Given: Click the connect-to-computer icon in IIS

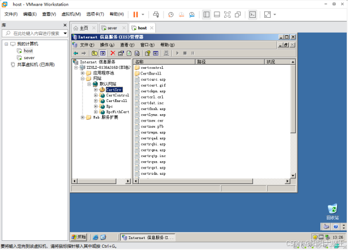Looking at the screenshot, I should [166, 53].
